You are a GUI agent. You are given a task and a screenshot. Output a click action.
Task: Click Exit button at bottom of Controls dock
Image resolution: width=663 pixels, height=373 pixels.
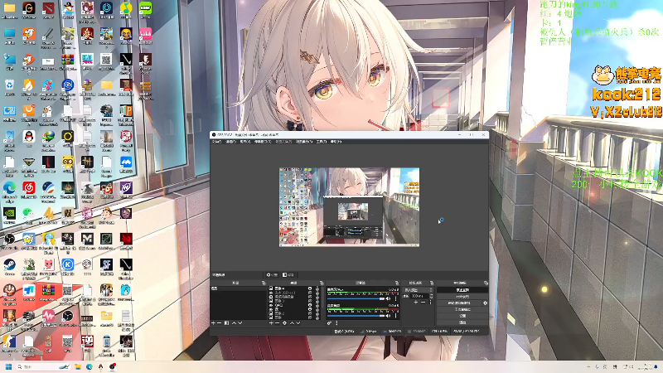coord(462,322)
